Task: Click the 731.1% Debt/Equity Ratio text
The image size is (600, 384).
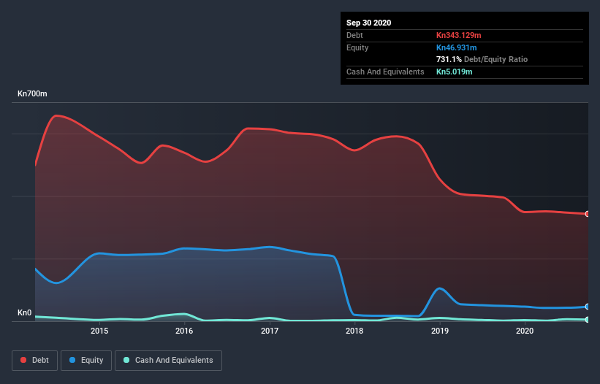Action: [482, 59]
